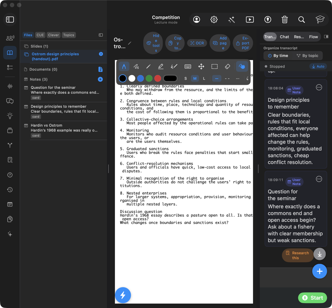Switch to the Flow tab
The width and height of the screenshot is (332, 308).
click(313, 37)
